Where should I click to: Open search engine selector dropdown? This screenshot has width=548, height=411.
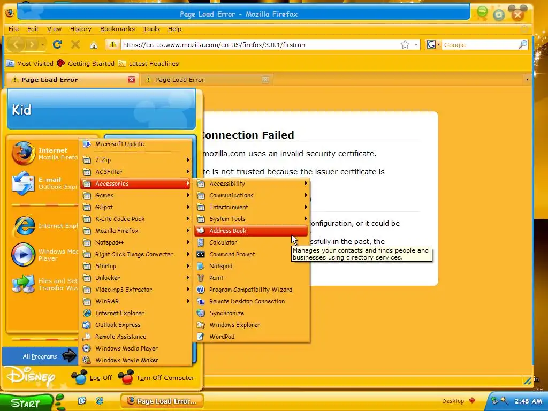point(433,45)
